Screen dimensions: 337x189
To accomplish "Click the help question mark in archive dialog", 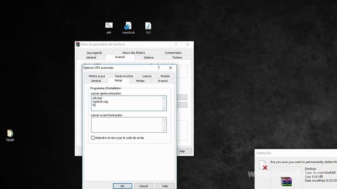I will tap(176, 44).
